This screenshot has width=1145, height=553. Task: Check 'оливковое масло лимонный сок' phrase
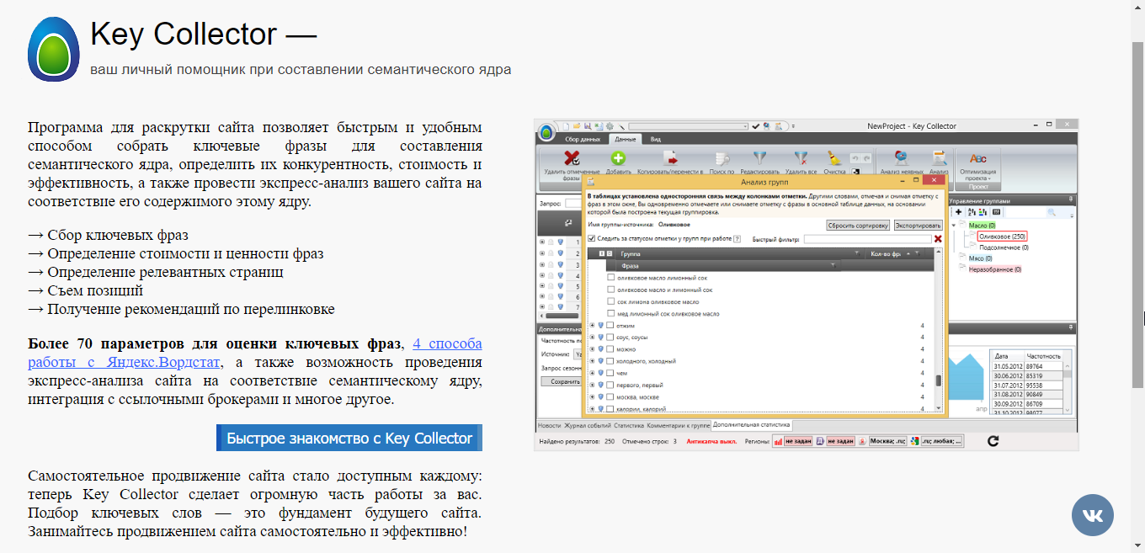coord(611,278)
